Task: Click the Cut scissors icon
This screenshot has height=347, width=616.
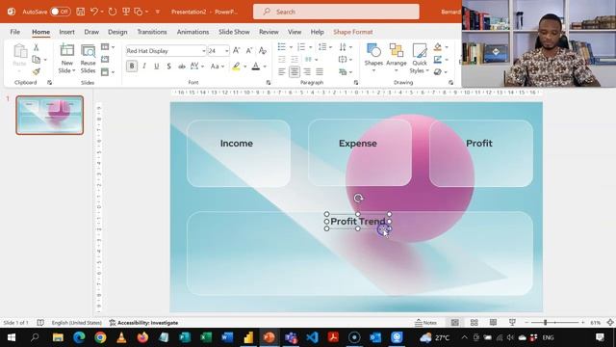Action: click(x=37, y=47)
